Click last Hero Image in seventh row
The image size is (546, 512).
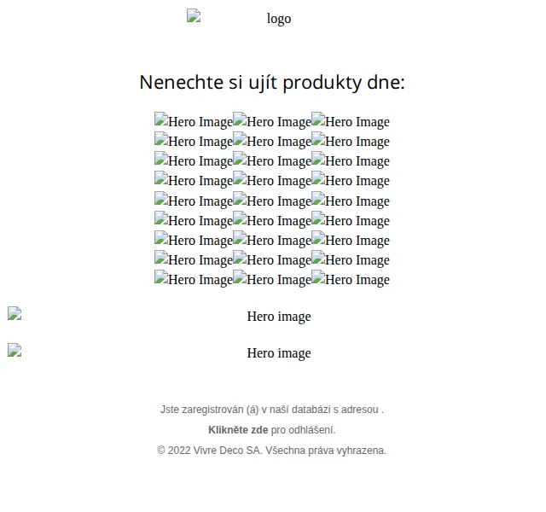point(351,241)
